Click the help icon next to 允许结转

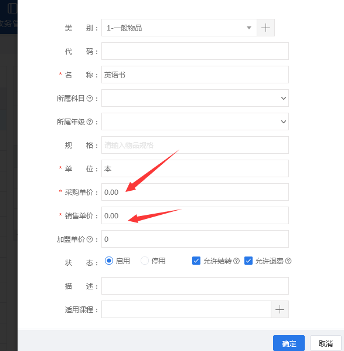pos(236,261)
